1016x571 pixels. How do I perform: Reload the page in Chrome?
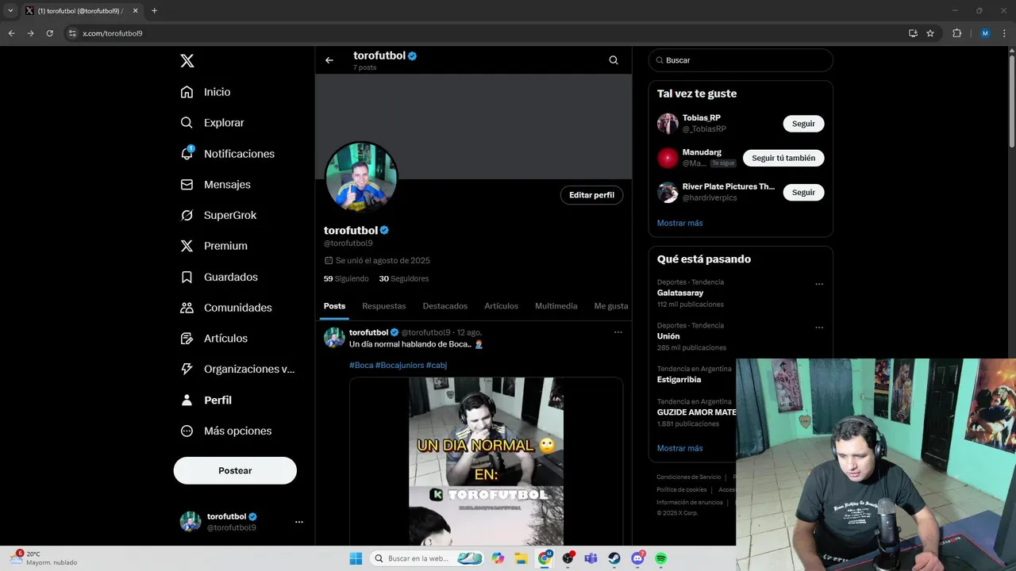click(x=49, y=33)
